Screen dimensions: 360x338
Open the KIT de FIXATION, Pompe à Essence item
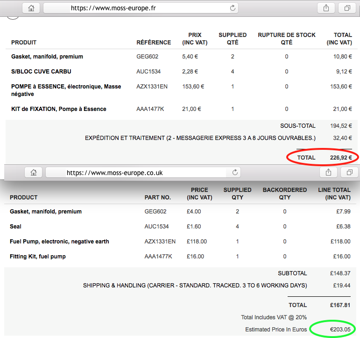coord(59,109)
